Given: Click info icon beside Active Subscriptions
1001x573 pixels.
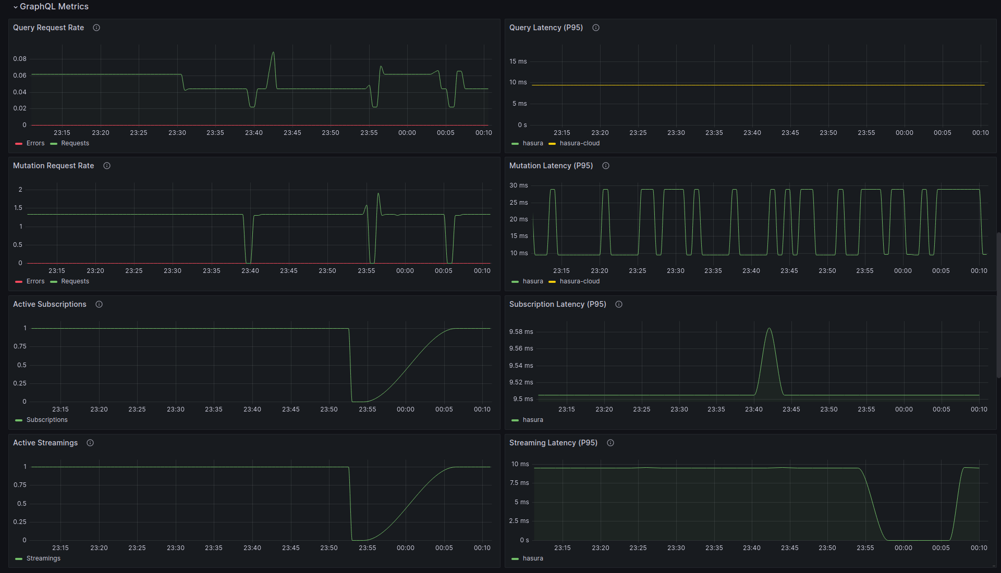Looking at the screenshot, I should click(99, 304).
